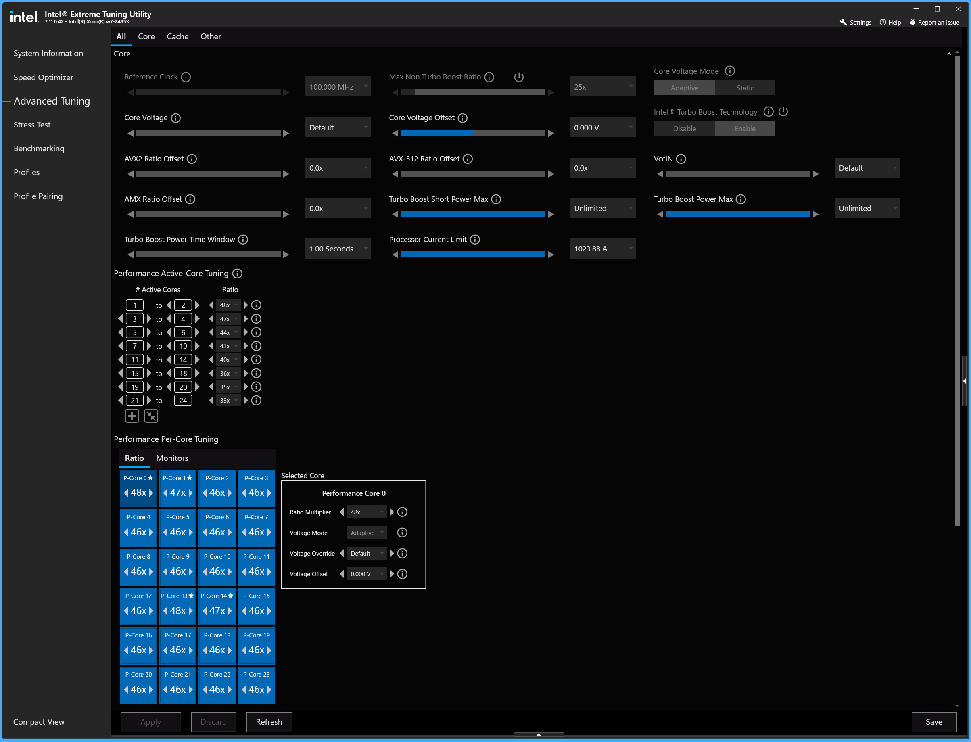The image size is (971, 742).
Task: Click Turbo Boost Power Max info icon
Action: [741, 199]
